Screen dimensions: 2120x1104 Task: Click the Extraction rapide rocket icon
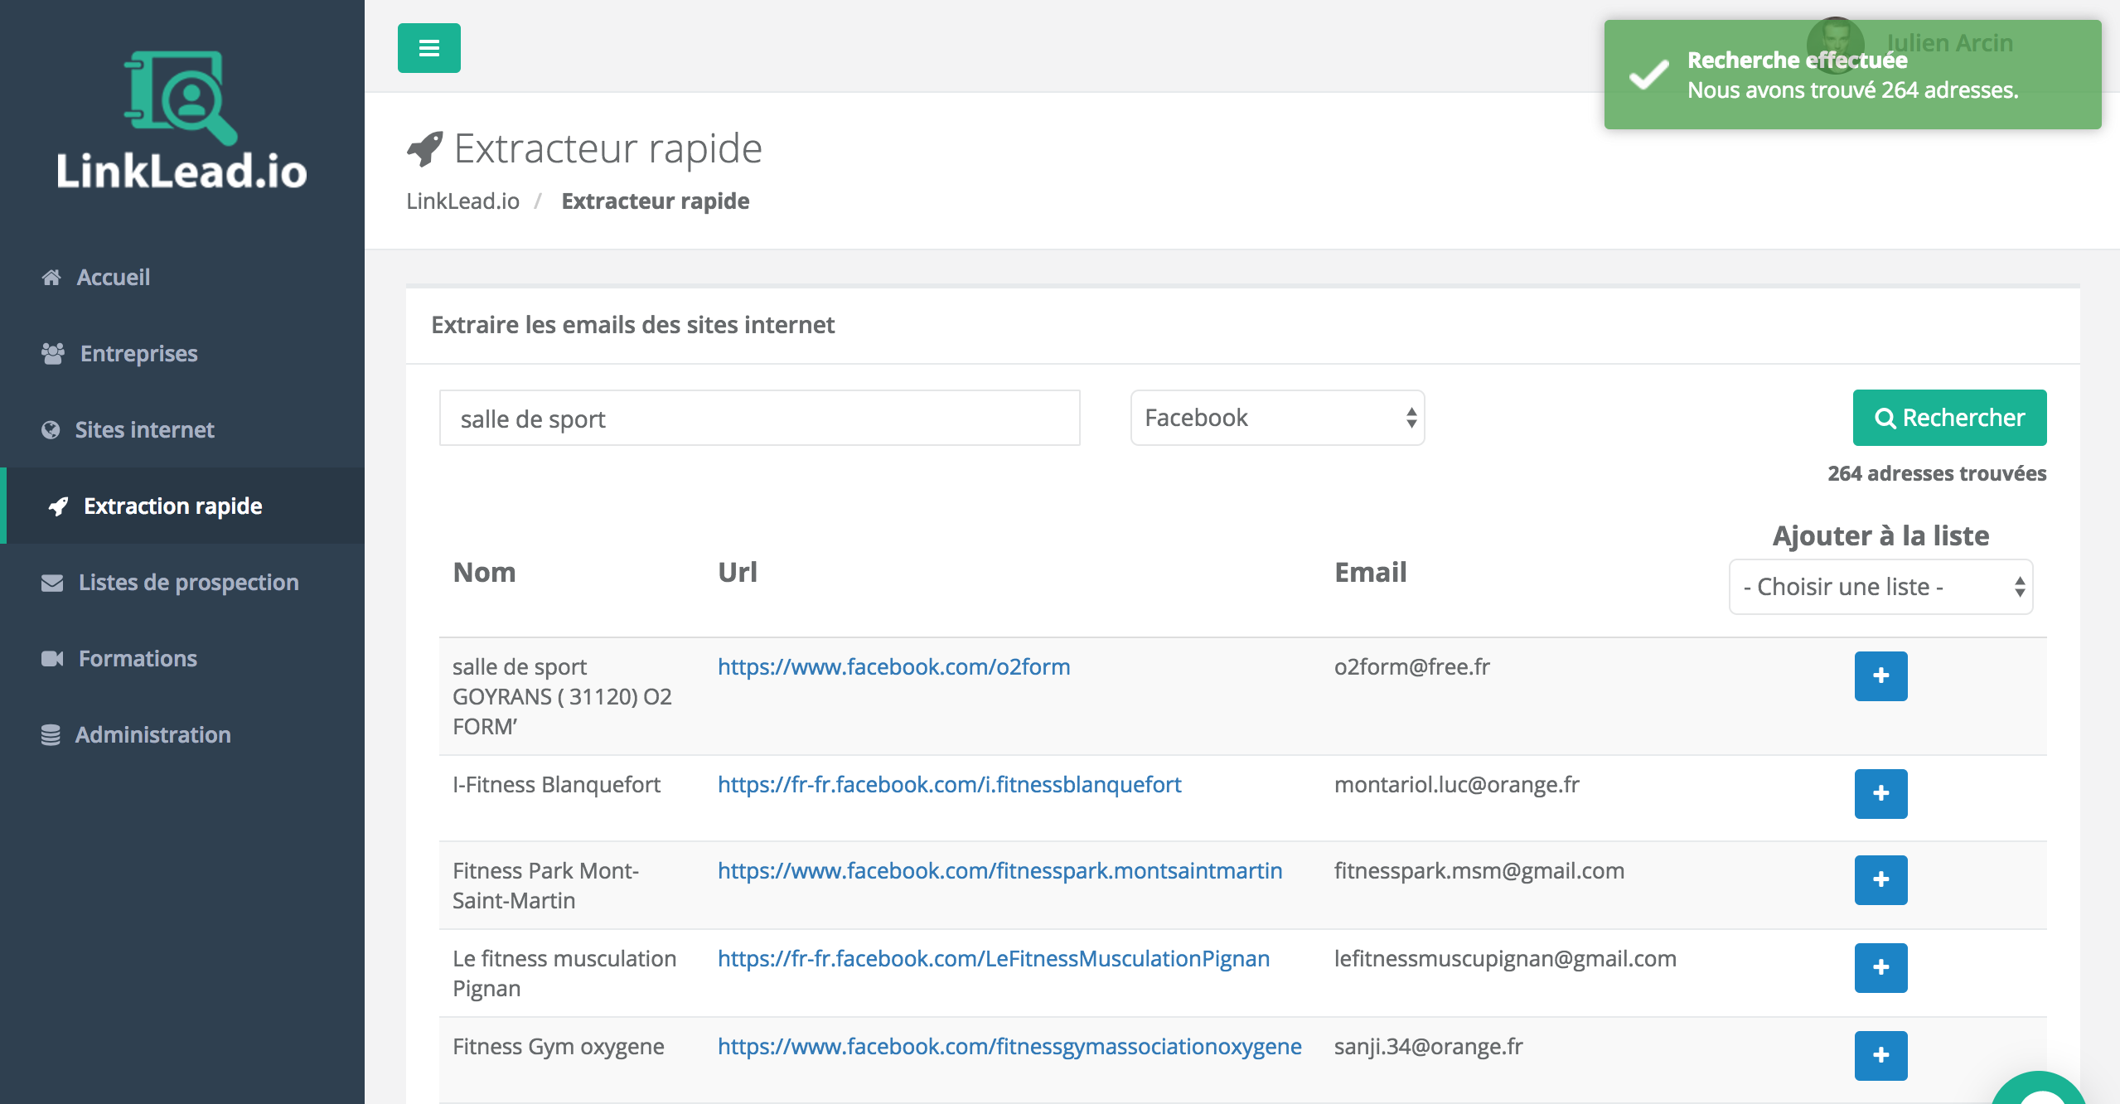58,506
